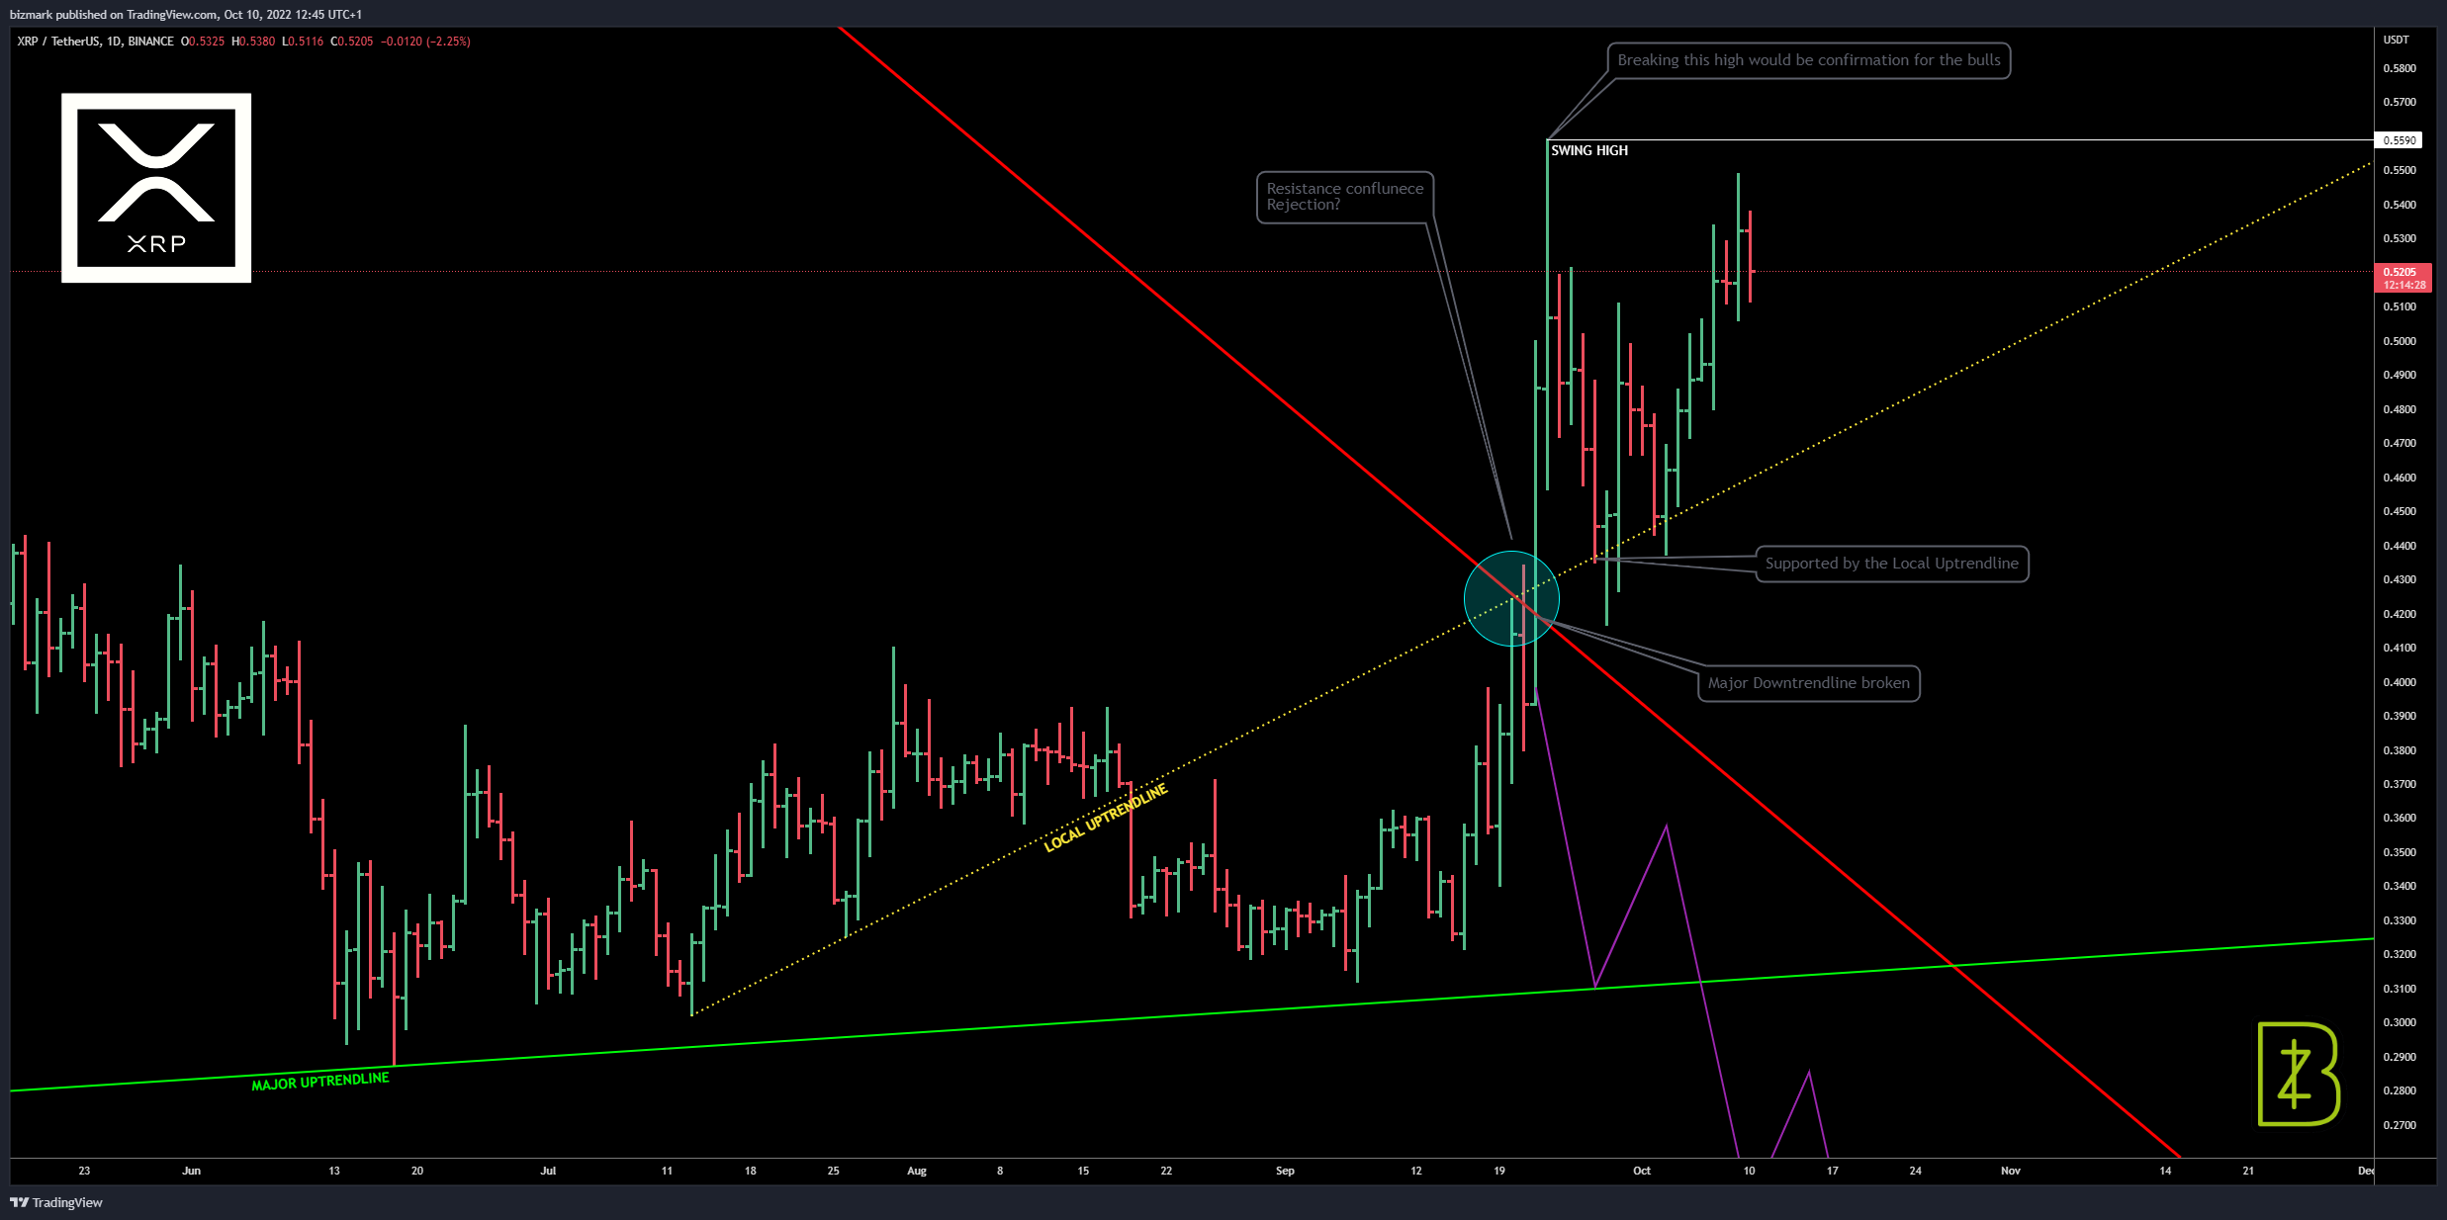The height and width of the screenshot is (1220, 2447).
Task: Click the 'Nov' date axis label
Action: (2011, 1171)
